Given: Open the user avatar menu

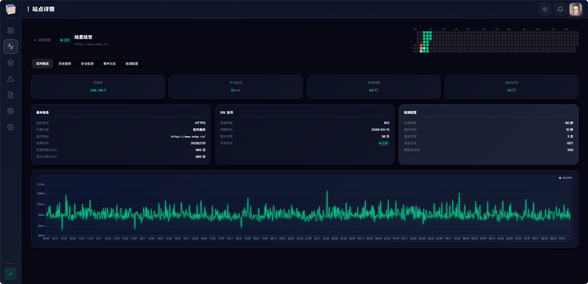Looking at the screenshot, I should 575,9.
